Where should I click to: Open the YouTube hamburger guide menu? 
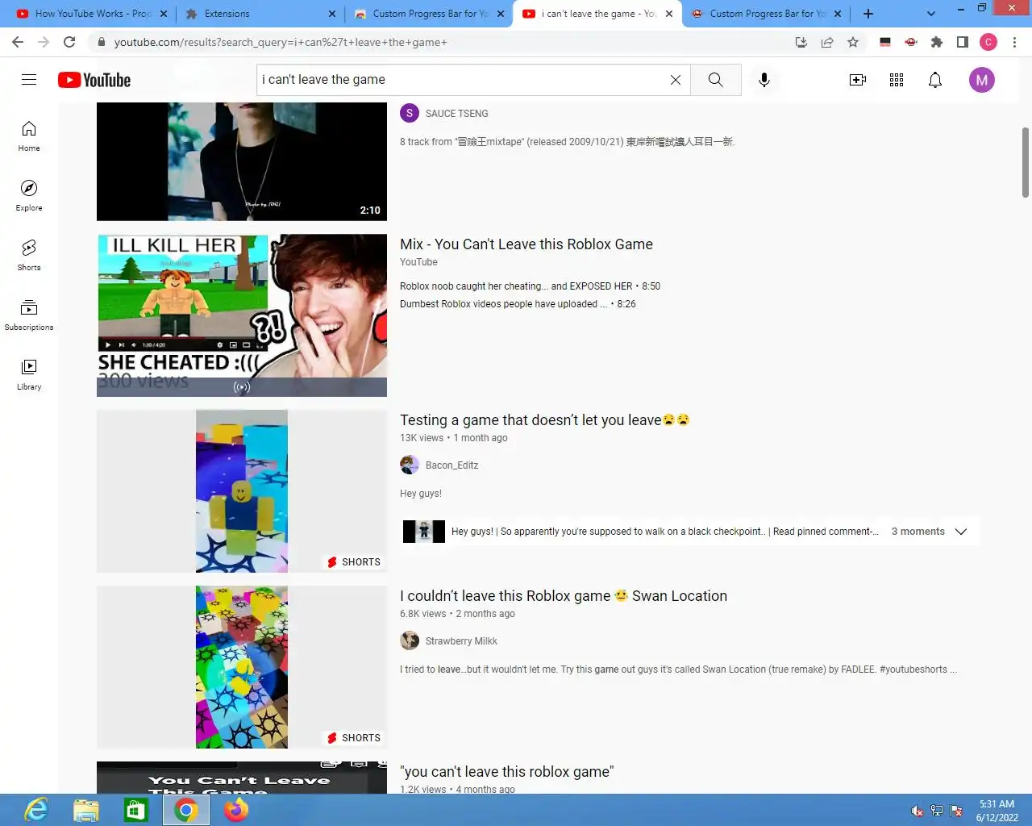29,79
